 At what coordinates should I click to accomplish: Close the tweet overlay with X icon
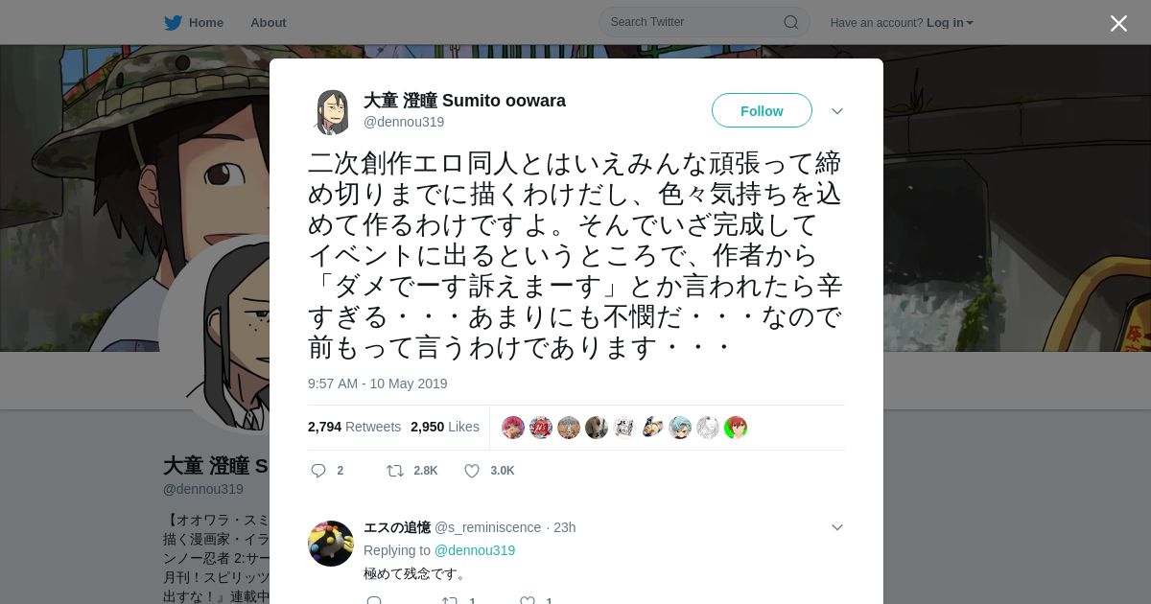click(1118, 23)
